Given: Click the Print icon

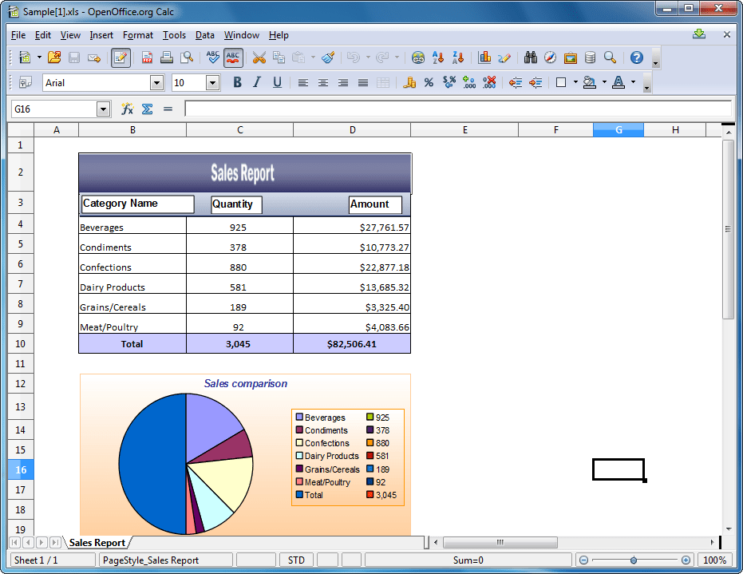Looking at the screenshot, I should [x=166, y=57].
